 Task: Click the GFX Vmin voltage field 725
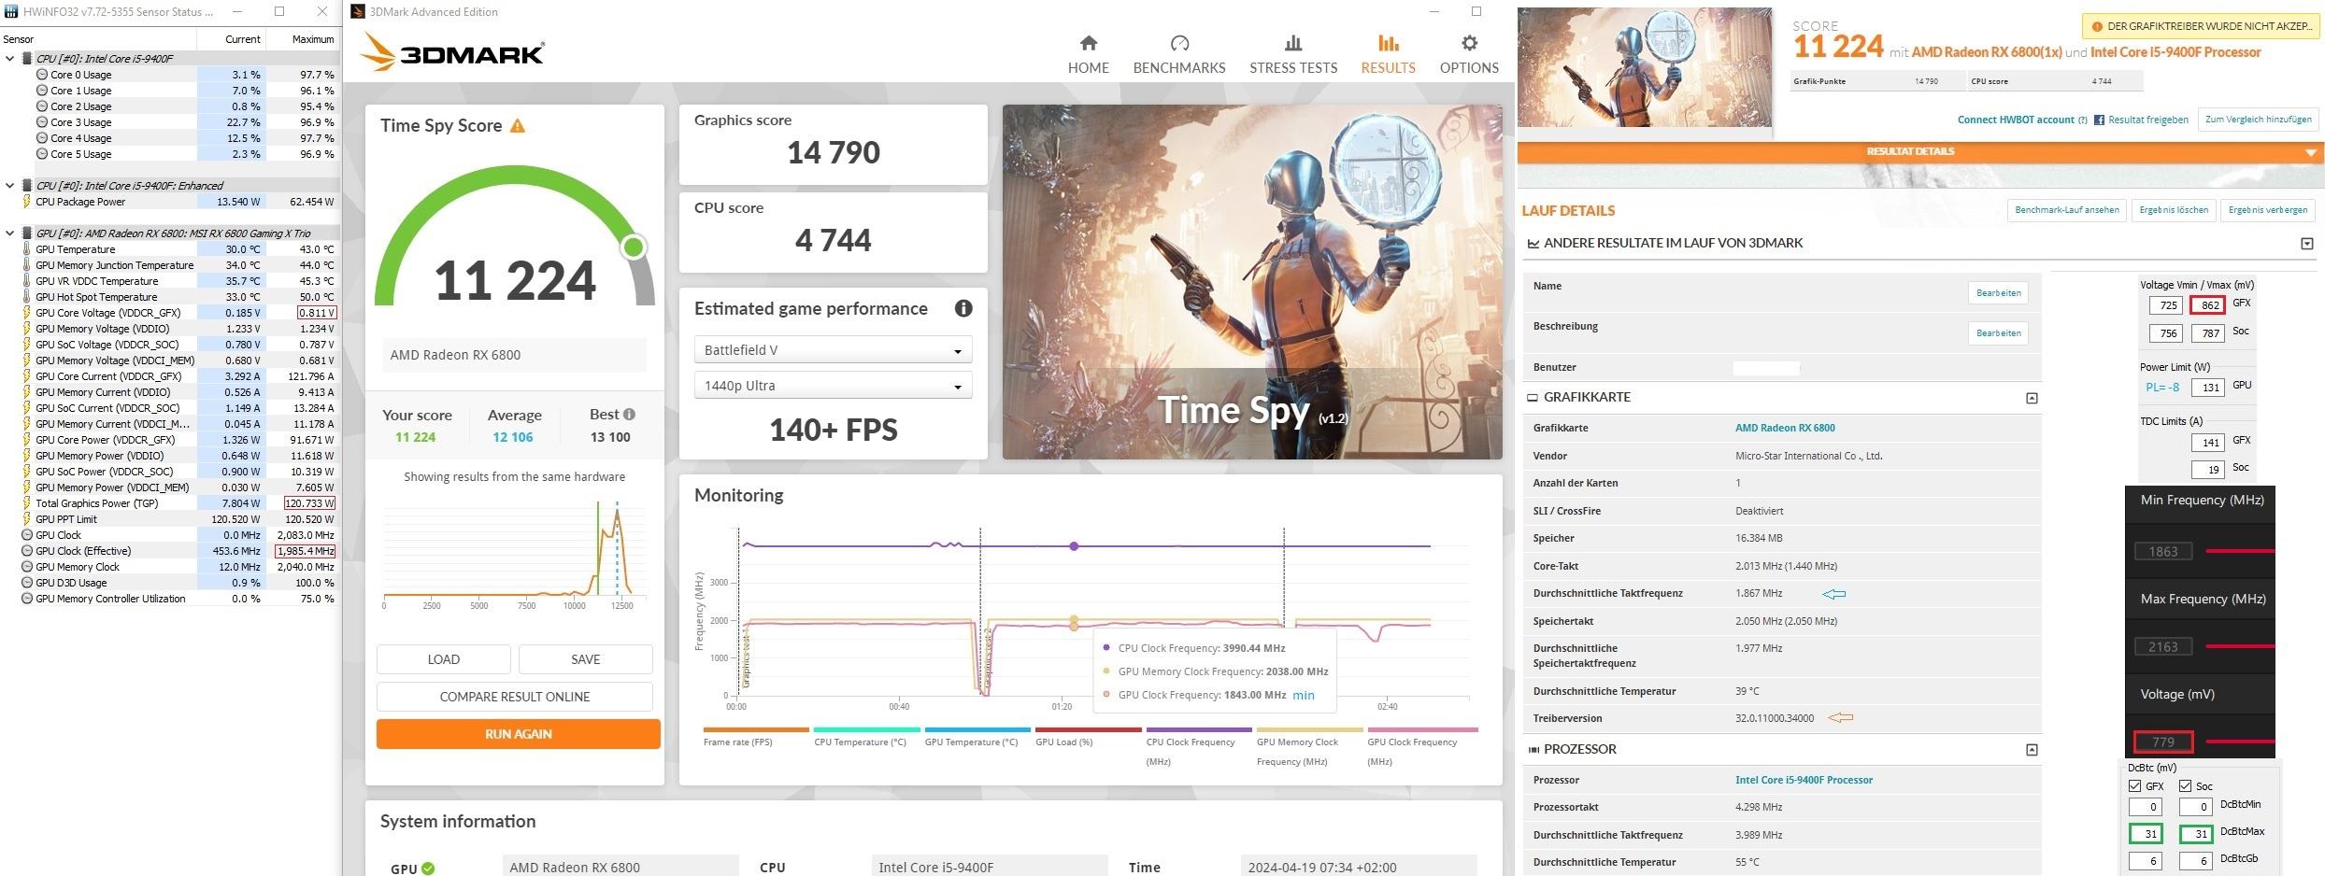pos(2164,305)
